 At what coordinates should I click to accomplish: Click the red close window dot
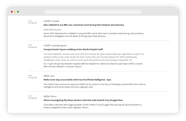(12, 12)
